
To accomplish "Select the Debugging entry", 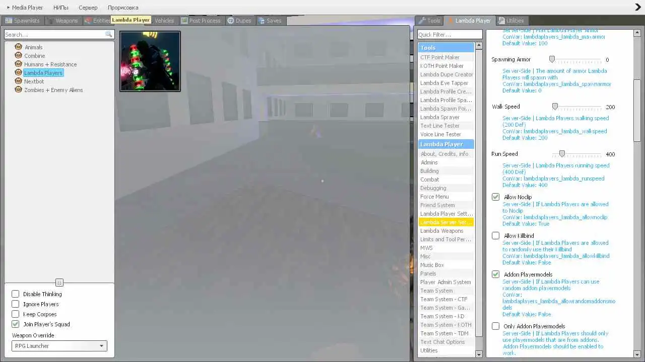I will [x=446, y=188].
